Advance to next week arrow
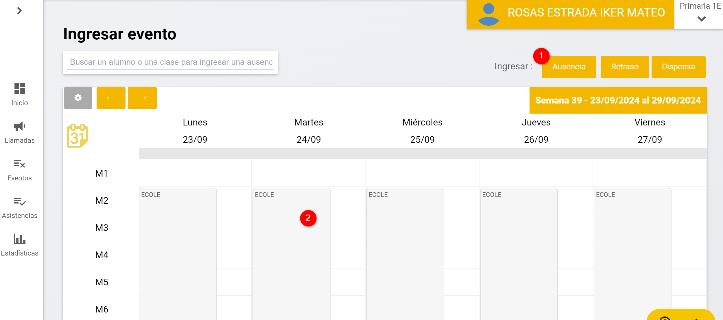723x320 pixels. (142, 98)
